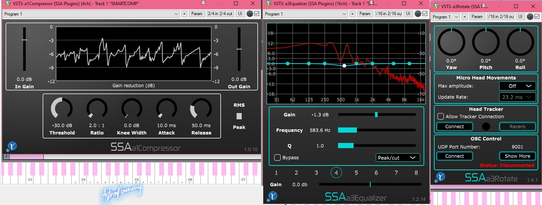Select EQ band number 6

click(x=376, y=172)
